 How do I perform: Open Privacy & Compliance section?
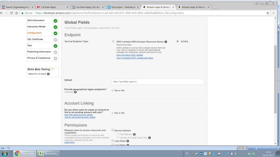[39, 58]
